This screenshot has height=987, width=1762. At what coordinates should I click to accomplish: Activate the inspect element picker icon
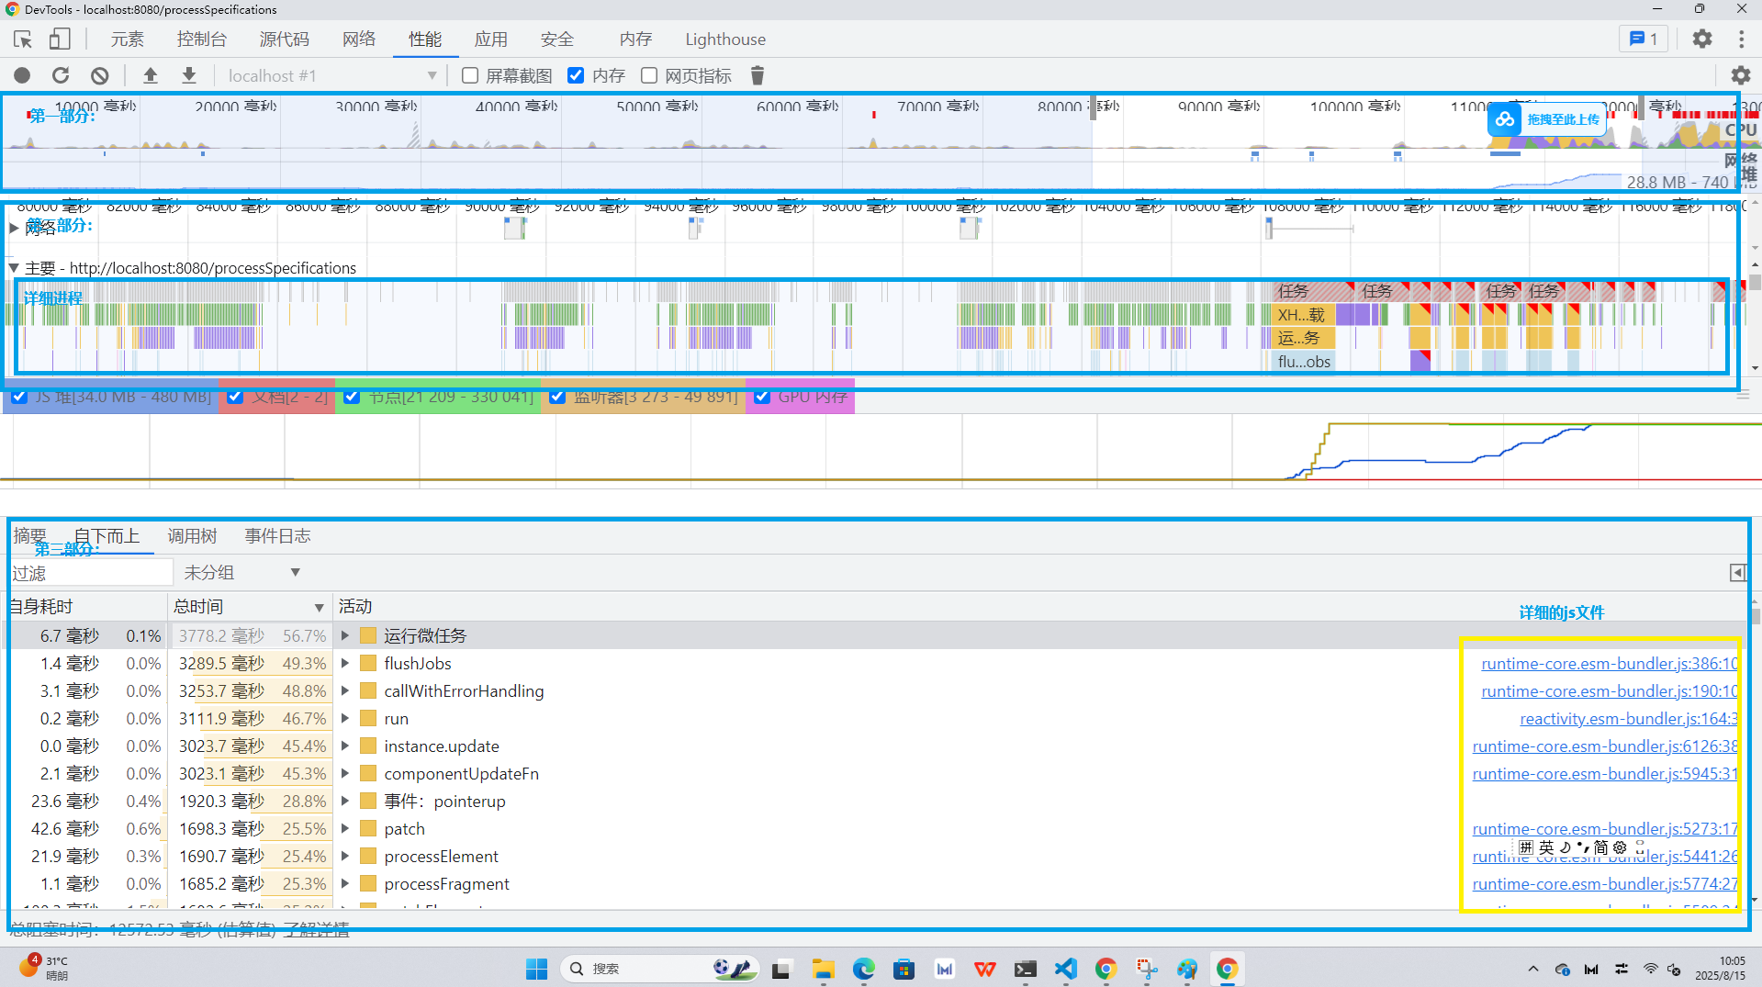23,39
